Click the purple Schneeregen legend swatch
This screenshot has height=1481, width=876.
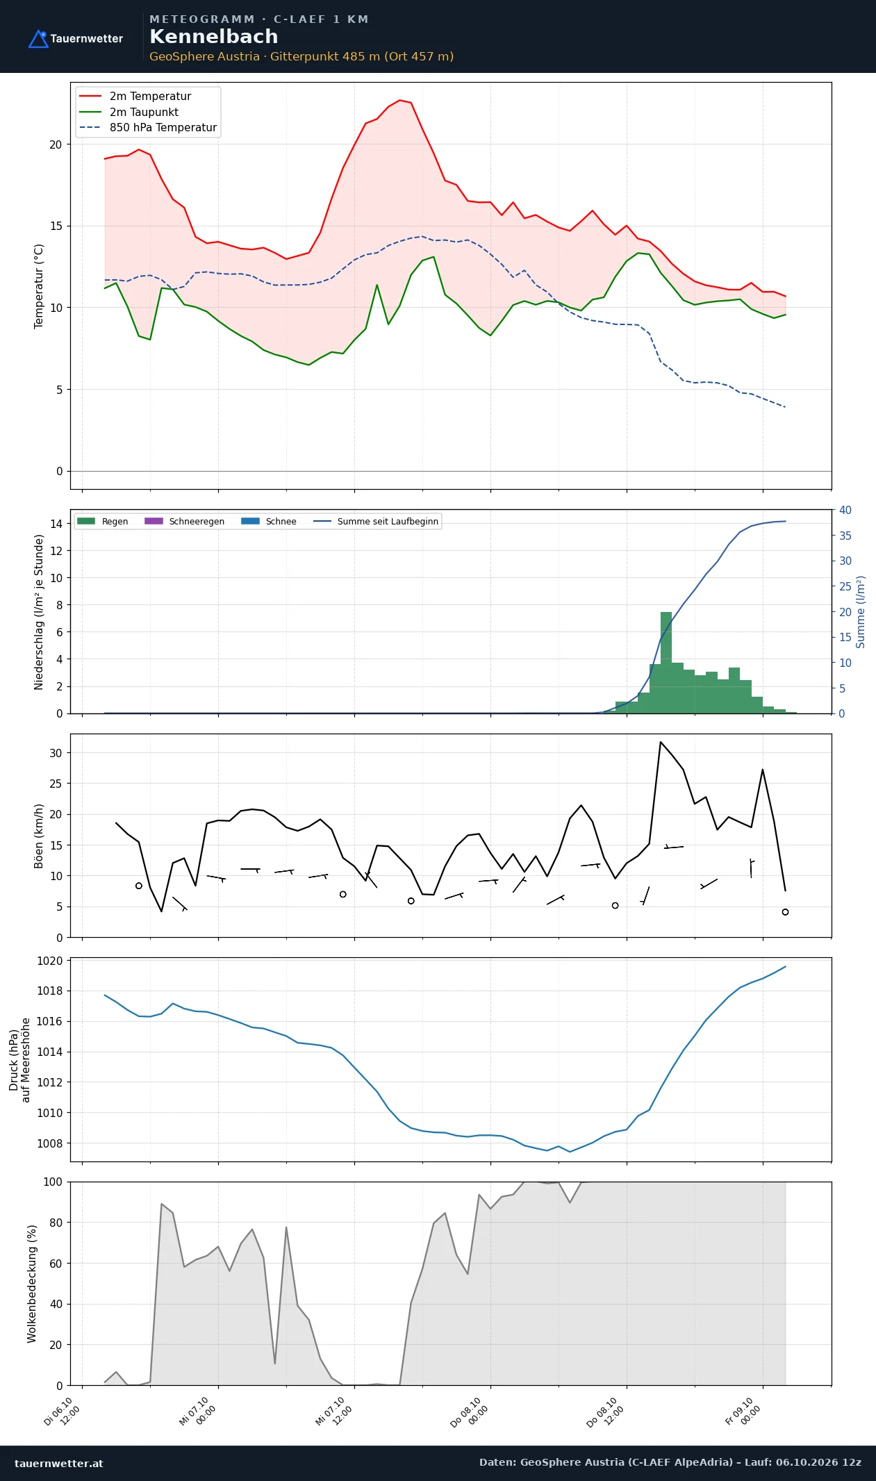click(154, 521)
